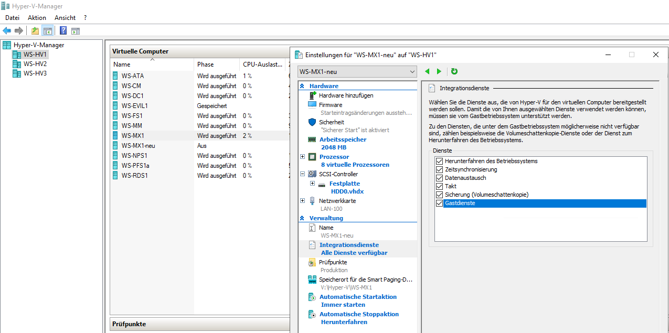This screenshot has width=669, height=333.
Task: Click the Arbeitsspeicher memory icon
Action: (x=312, y=139)
